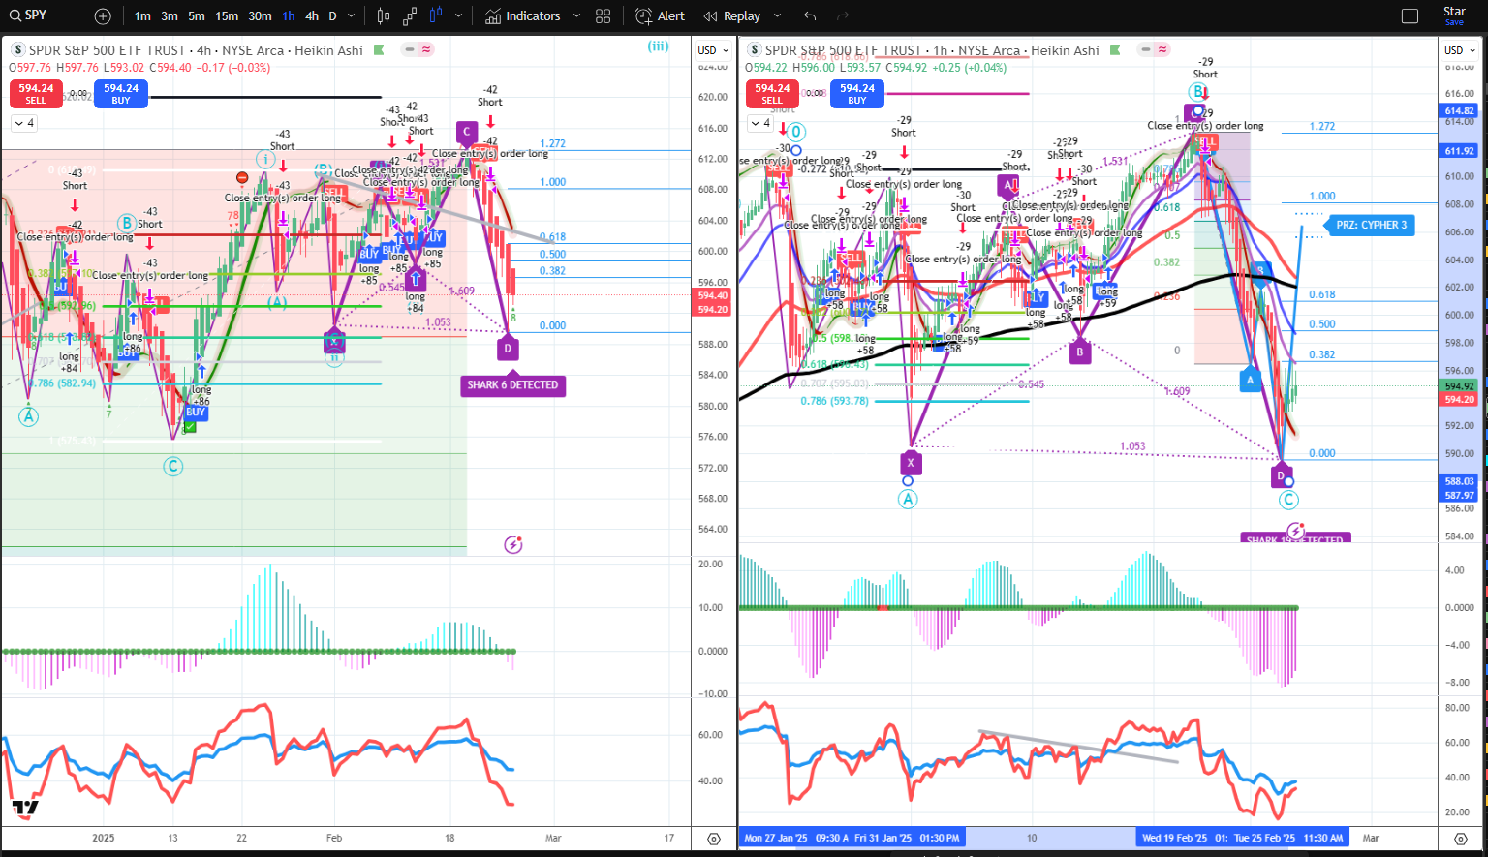This screenshot has width=1488, height=857.
Task: Undo the last chart action
Action: [810, 16]
